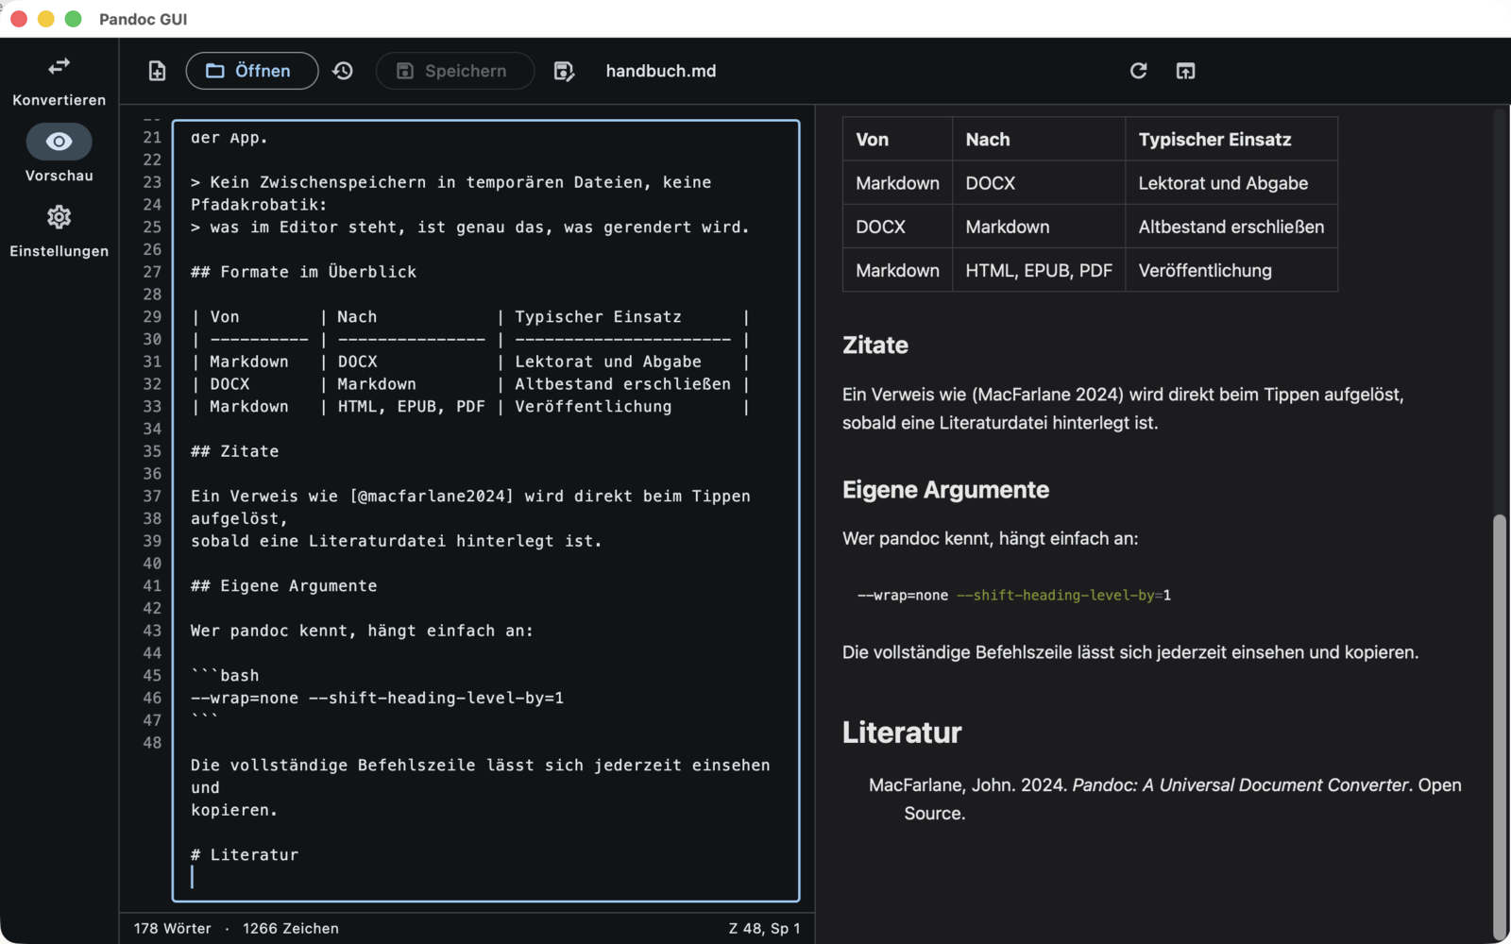
Task: Click the 'Altbestand erschließen' table cell
Action: 1231,227
